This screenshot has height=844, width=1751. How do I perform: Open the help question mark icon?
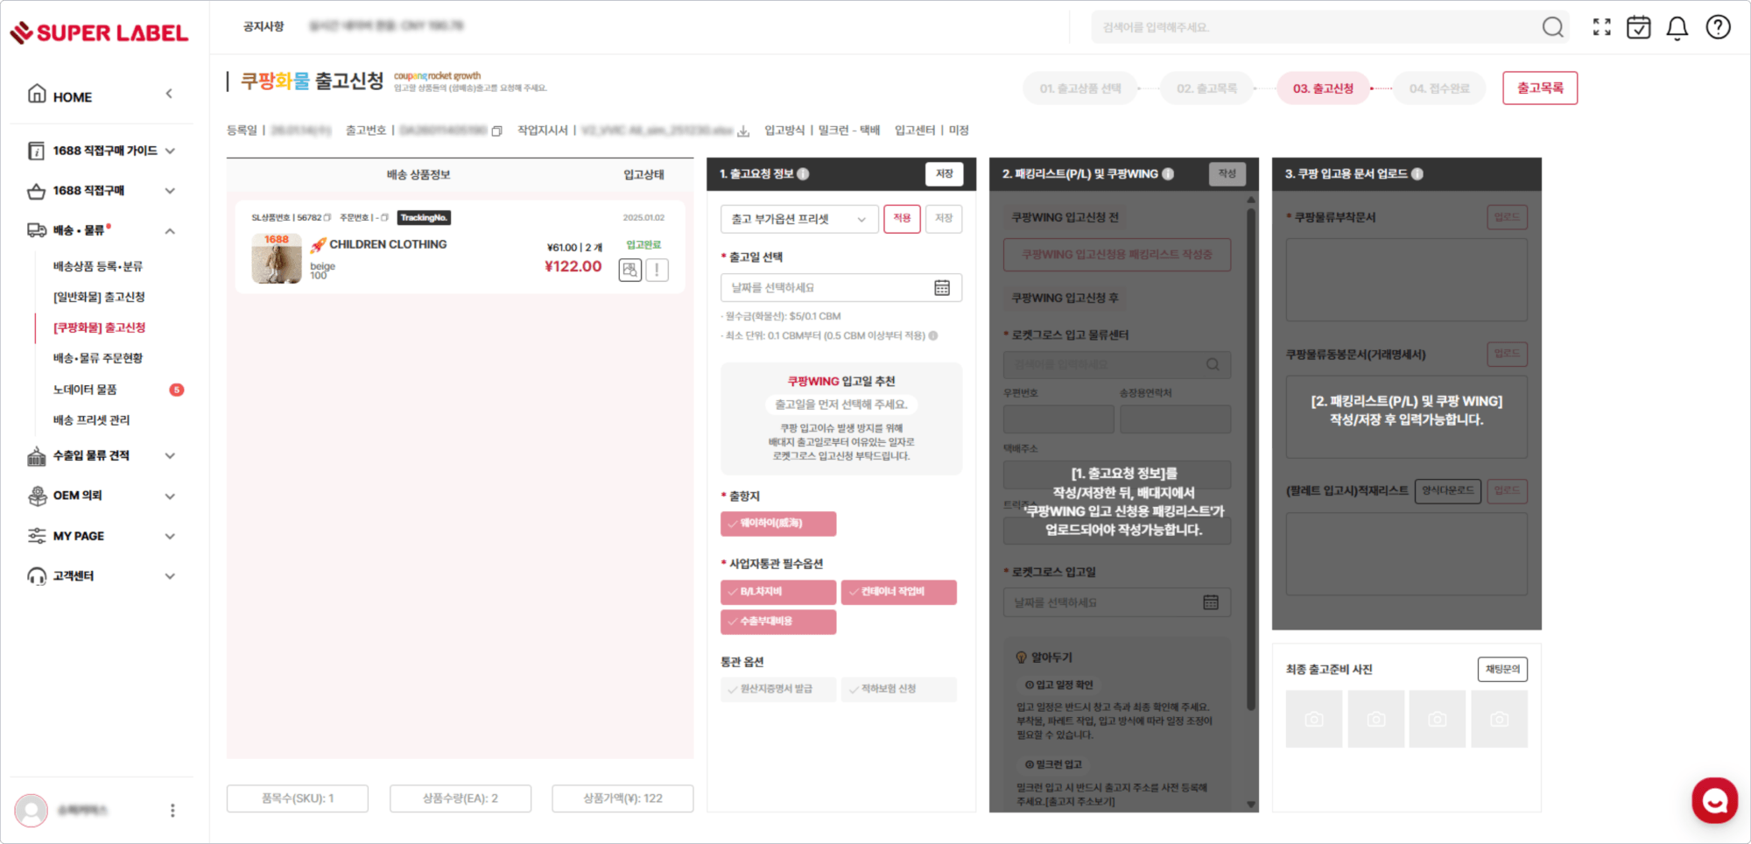coord(1718,28)
